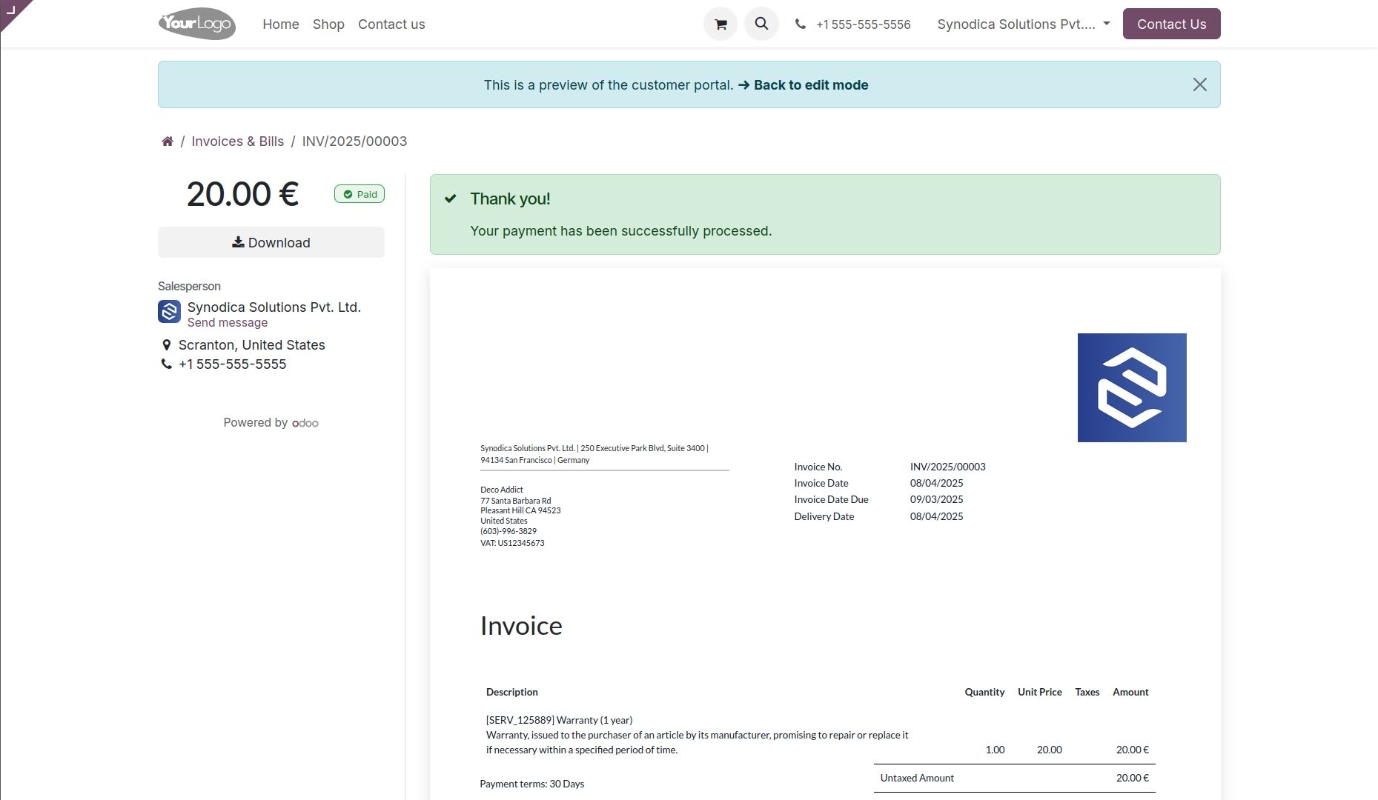Click Invoice Date Due value 09/03/2025
The height and width of the screenshot is (800, 1378).
[937, 500]
